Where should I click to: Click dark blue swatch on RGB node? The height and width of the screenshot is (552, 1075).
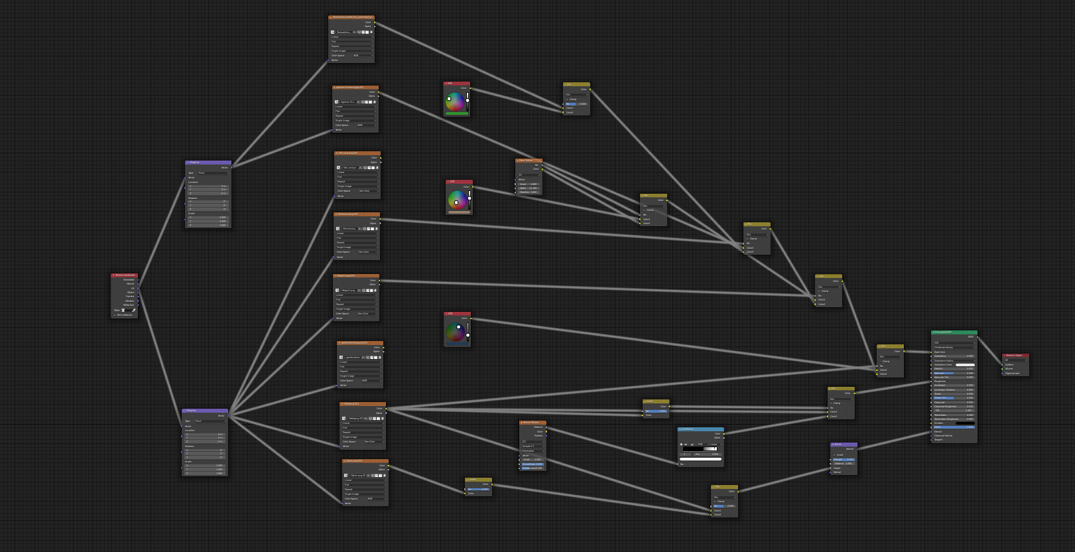tap(456, 344)
